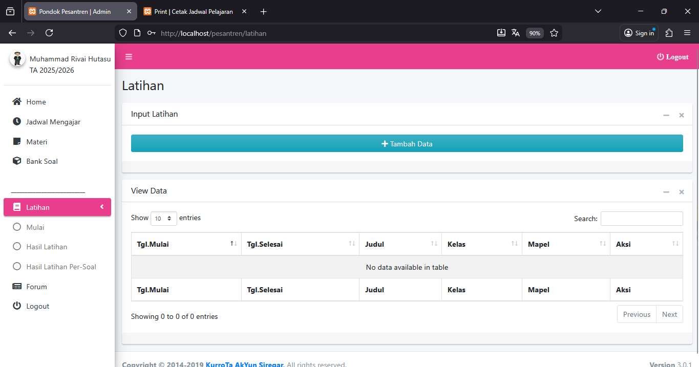Open Home from the sidebar
The image size is (699, 367).
36,102
